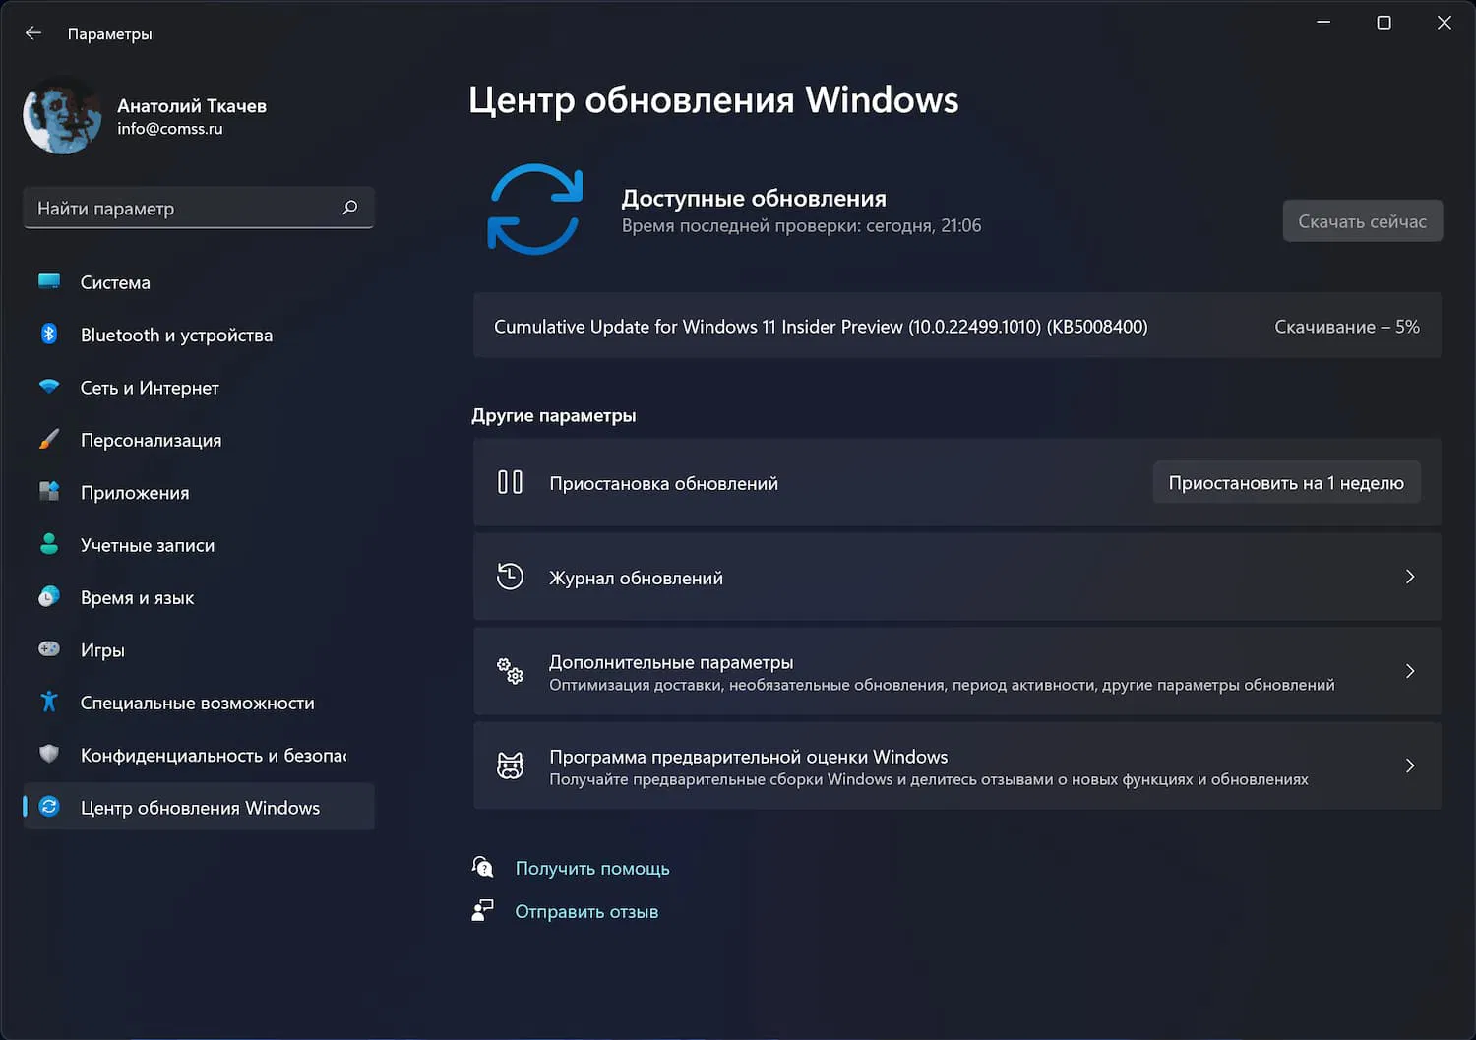The width and height of the screenshot is (1476, 1040).
Task: Click the ninja cat Insider Program icon
Action: pyautogui.click(x=510, y=765)
